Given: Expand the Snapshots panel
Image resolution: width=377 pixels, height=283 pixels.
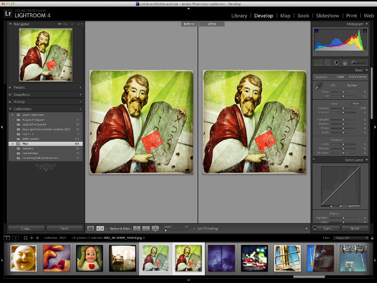Looking at the screenshot, I should click(10, 95).
